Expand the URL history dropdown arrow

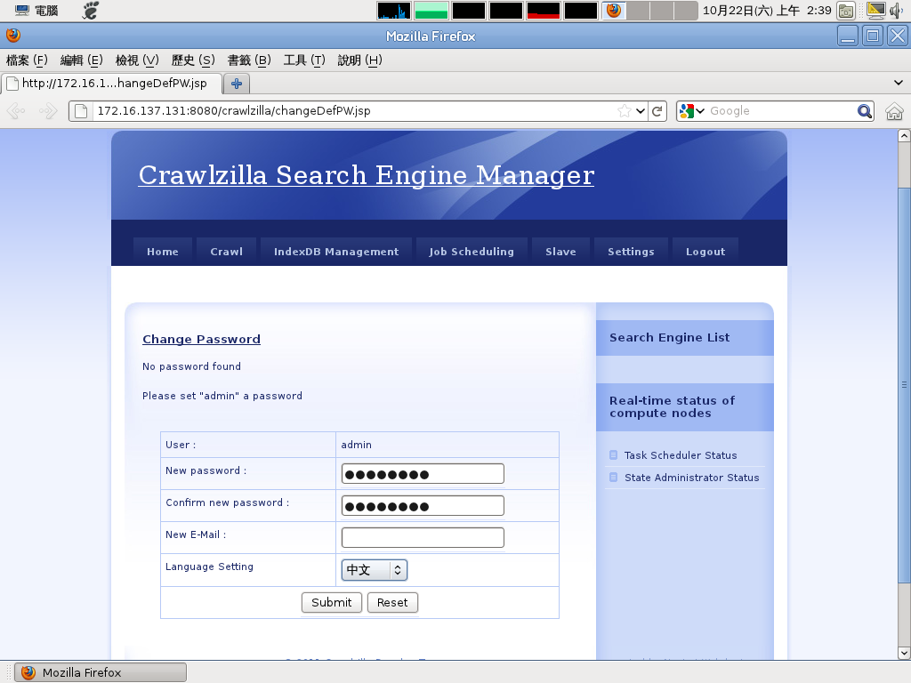click(641, 111)
